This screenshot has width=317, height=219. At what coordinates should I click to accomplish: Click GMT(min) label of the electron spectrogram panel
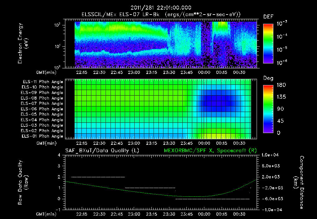point(46,72)
